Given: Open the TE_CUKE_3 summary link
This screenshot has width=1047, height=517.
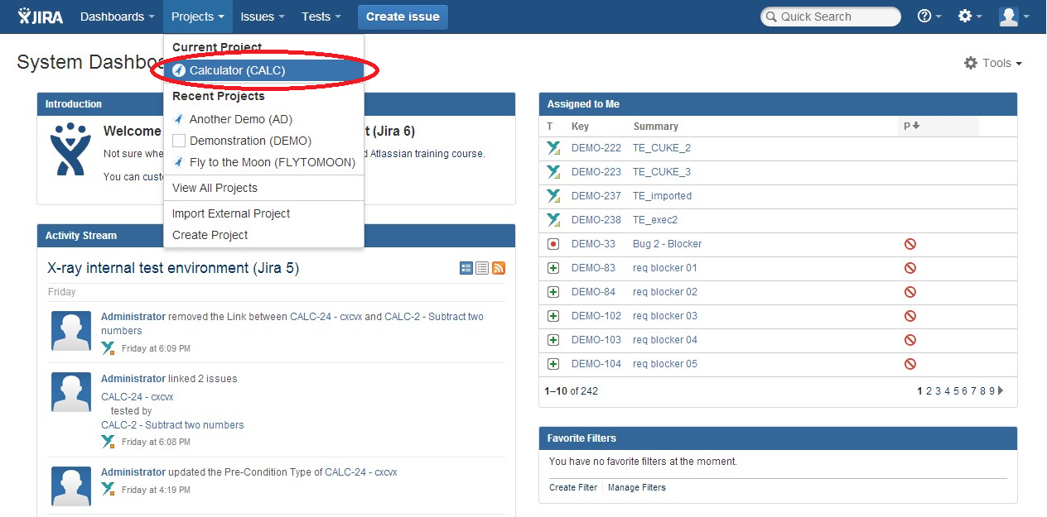Looking at the screenshot, I should click(662, 172).
